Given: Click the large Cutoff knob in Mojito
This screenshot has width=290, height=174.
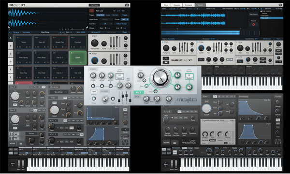Looking at the screenshot, I should click(160, 78).
